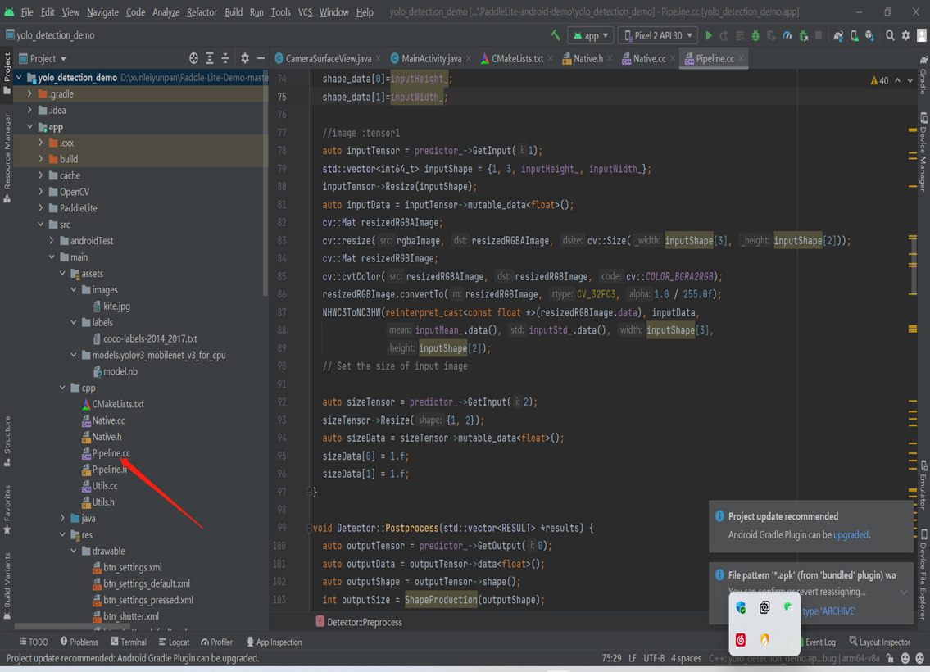Open the Event Log

click(820, 642)
